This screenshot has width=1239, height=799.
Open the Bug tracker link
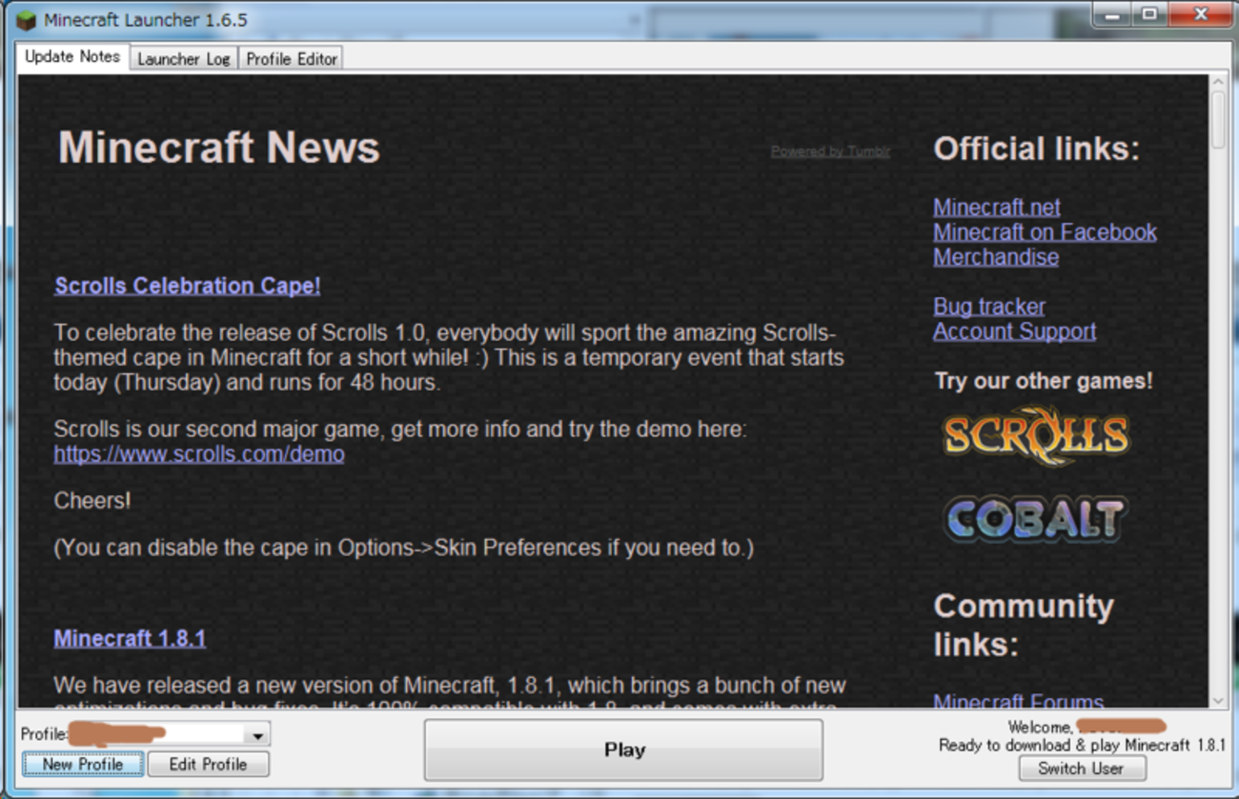pyautogui.click(x=989, y=306)
